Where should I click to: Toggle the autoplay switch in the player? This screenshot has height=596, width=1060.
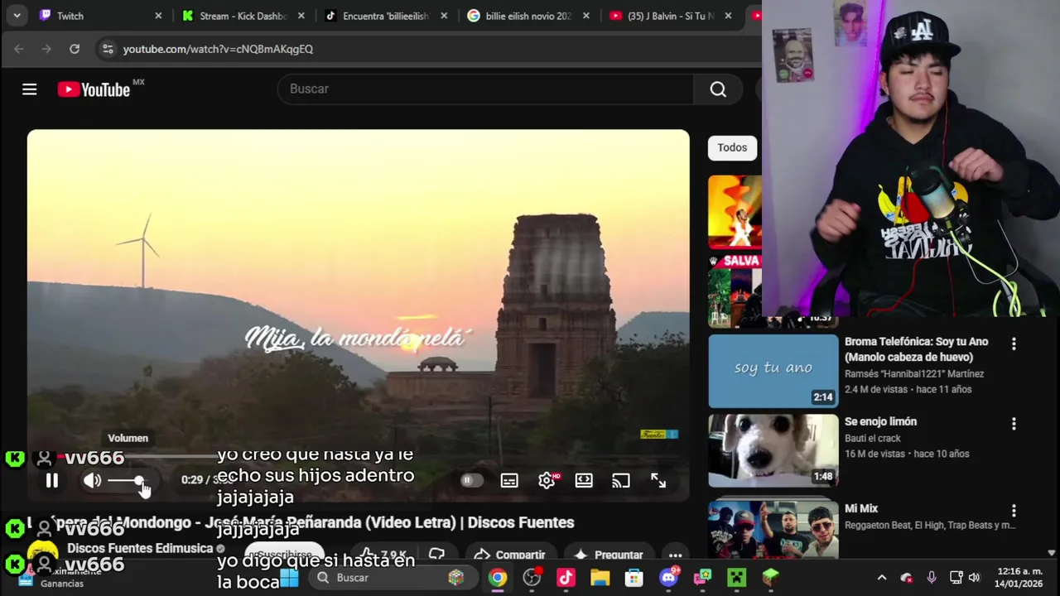470,480
